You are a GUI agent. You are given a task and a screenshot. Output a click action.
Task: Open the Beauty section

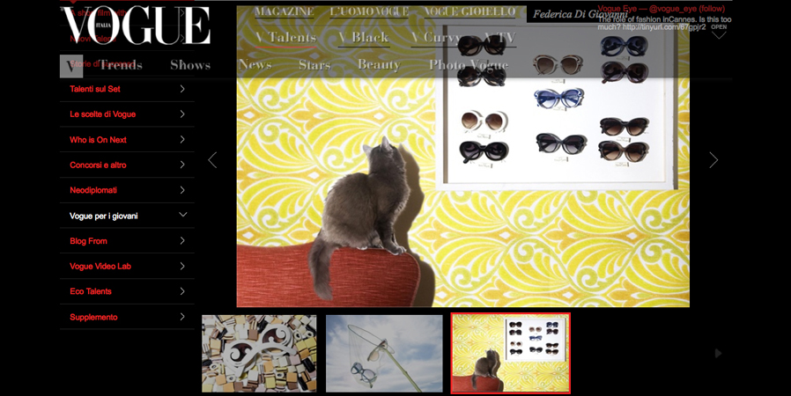point(379,65)
